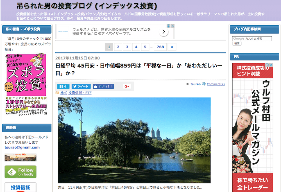Screen dimensions: 281x192
Task: Click the Follow on feedly badge
Action: tap(21, 172)
